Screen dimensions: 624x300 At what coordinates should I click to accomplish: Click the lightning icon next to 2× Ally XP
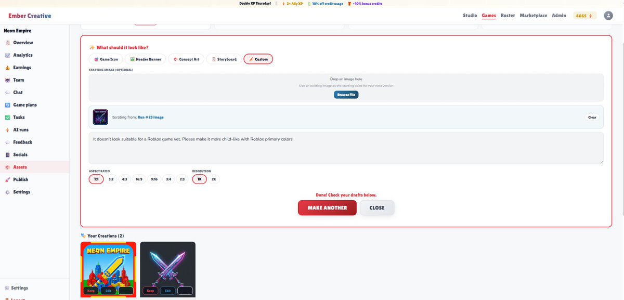coord(283,3)
